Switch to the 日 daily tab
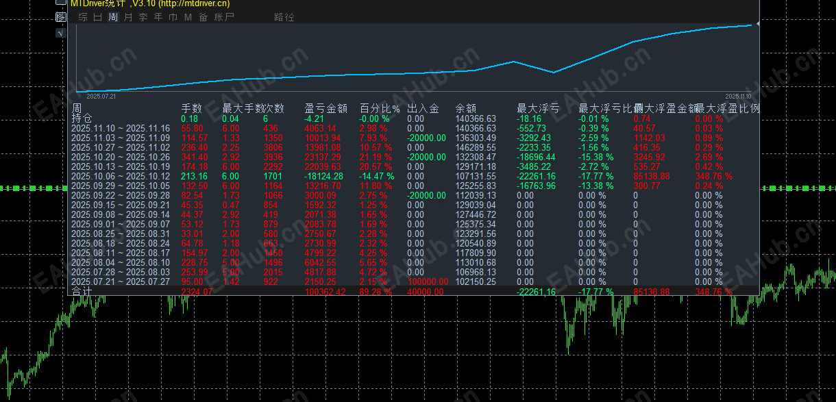836x402 pixels. 98,17
